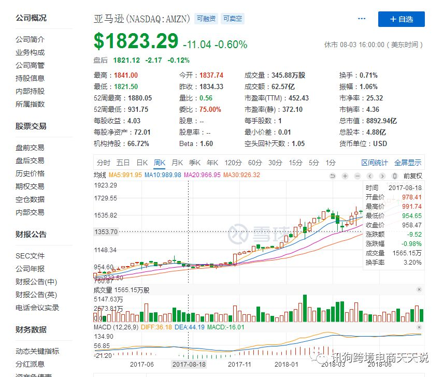Open 空仓数据 in the sidebar
The height and width of the screenshot is (377, 443).
(x=30, y=199)
